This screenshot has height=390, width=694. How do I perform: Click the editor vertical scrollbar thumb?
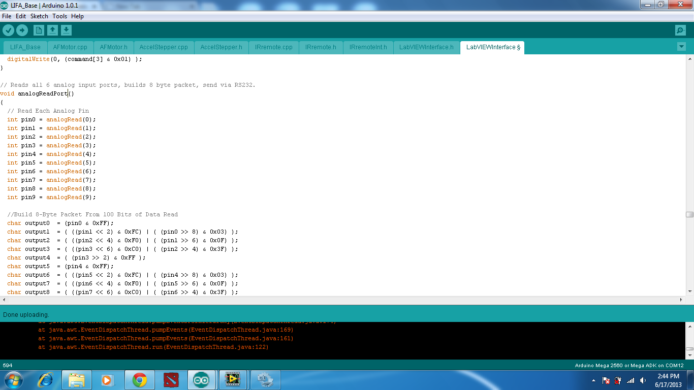pos(689,215)
